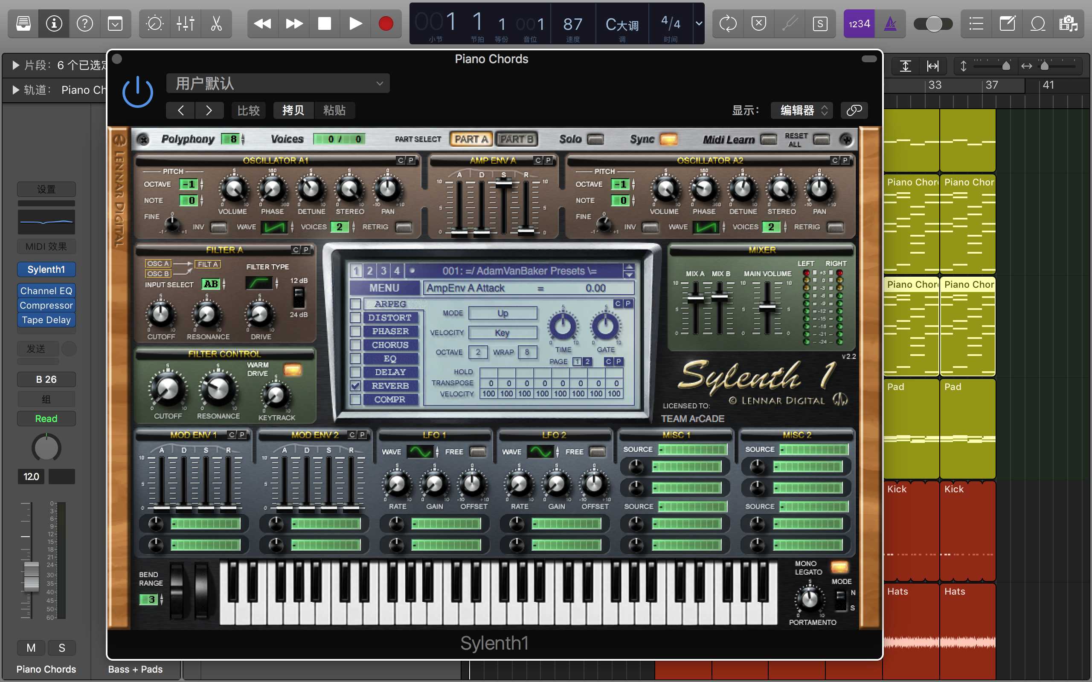
Task: Enable the DISTORT checkbox
Action: point(356,318)
